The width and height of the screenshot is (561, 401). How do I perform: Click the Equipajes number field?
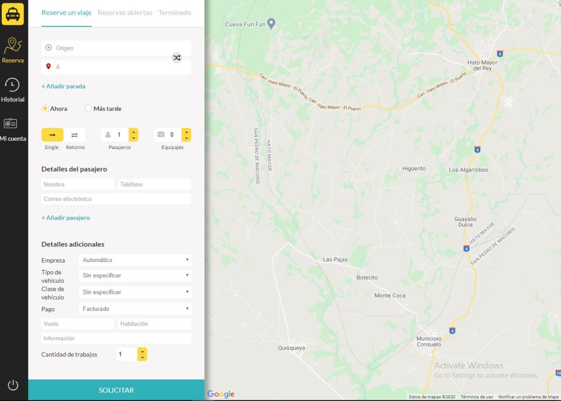(172, 135)
